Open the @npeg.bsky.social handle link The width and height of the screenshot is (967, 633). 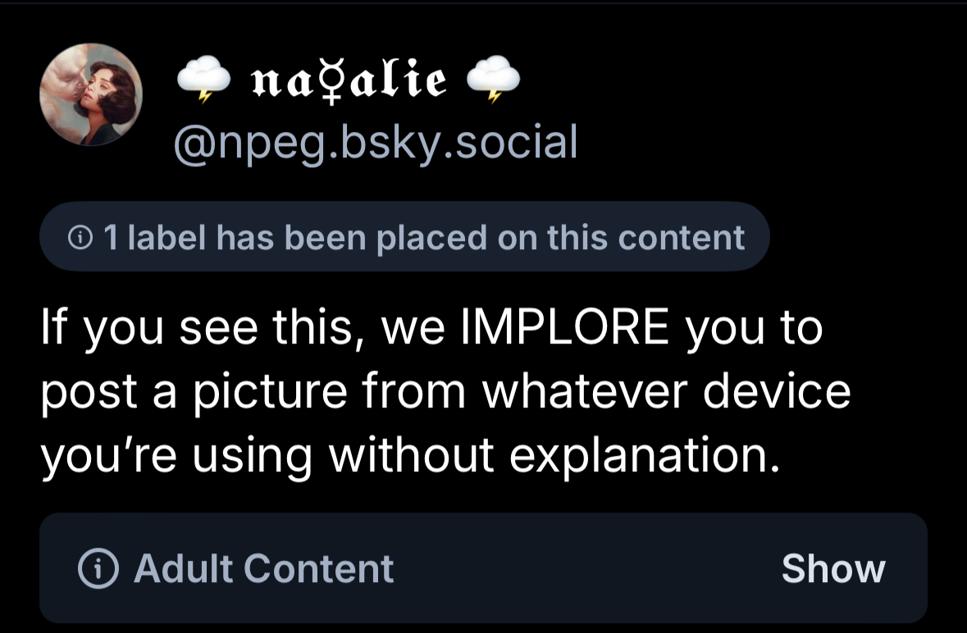(375, 142)
